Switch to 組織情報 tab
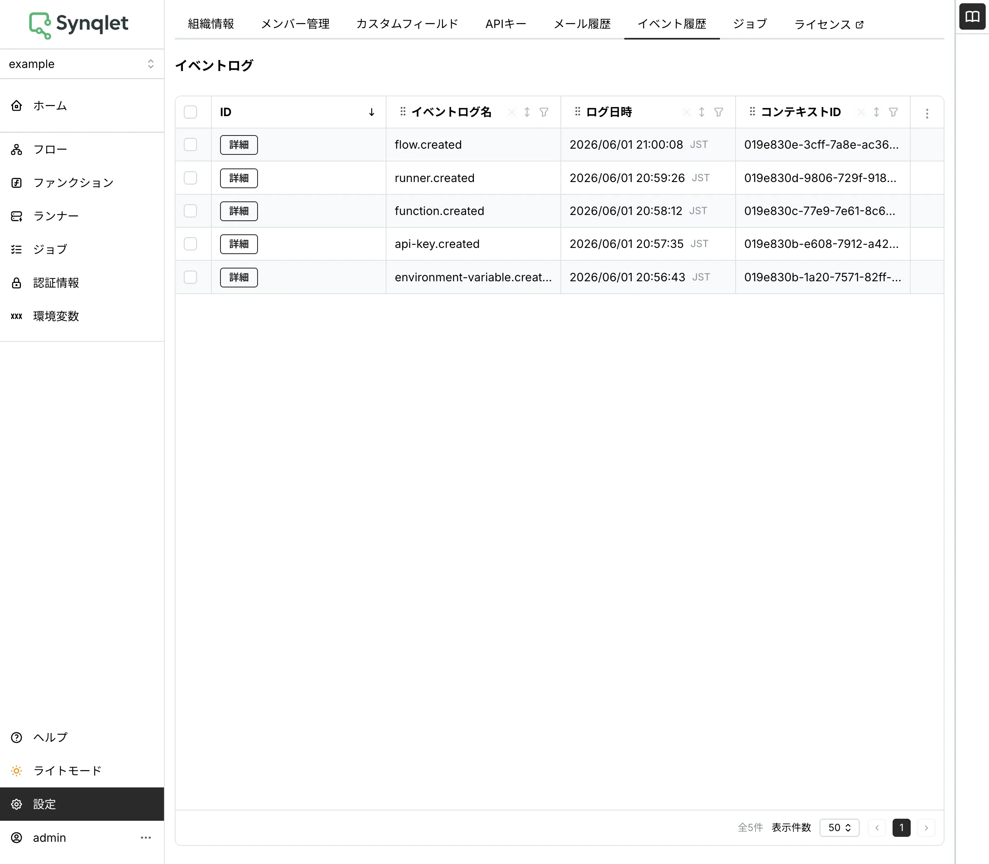 coord(211,23)
